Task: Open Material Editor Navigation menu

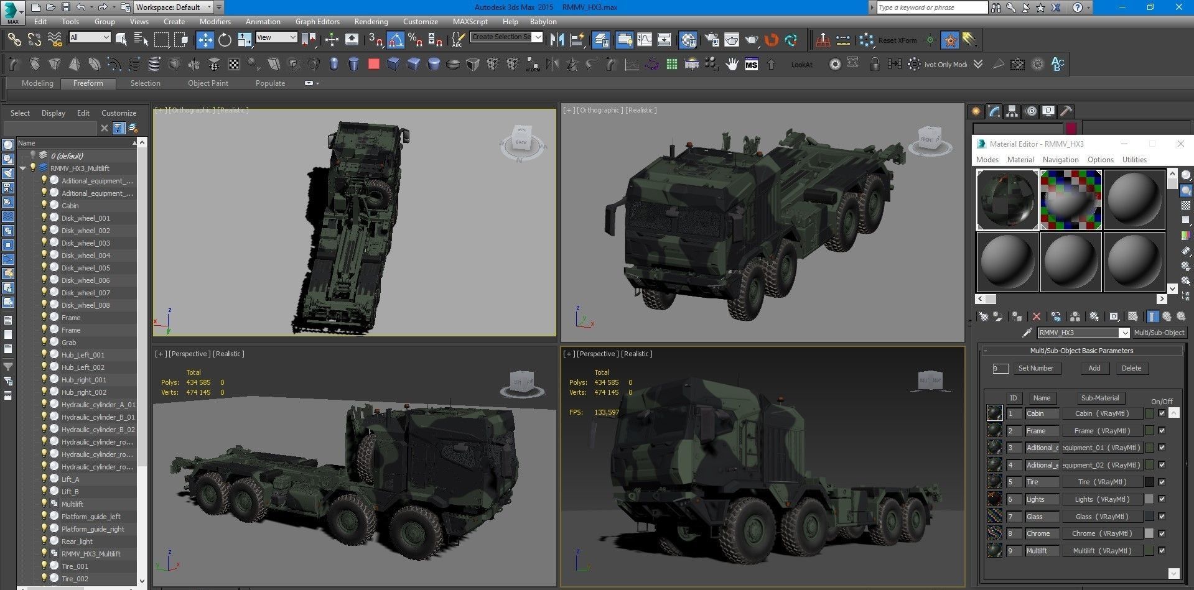Action: [x=1060, y=160]
